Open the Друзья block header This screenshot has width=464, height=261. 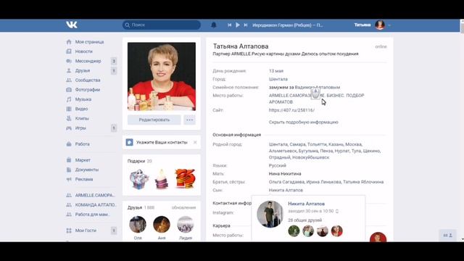(135, 207)
